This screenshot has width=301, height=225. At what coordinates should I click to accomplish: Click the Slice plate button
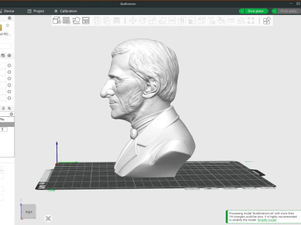point(256,11)
